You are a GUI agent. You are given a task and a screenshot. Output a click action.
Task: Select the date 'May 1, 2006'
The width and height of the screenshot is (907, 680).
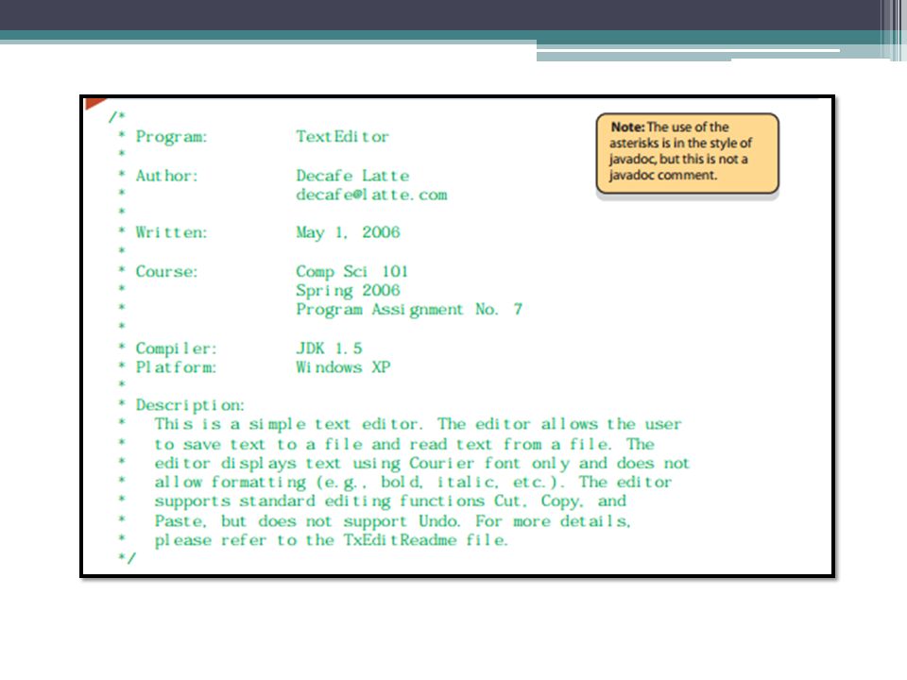349,233
